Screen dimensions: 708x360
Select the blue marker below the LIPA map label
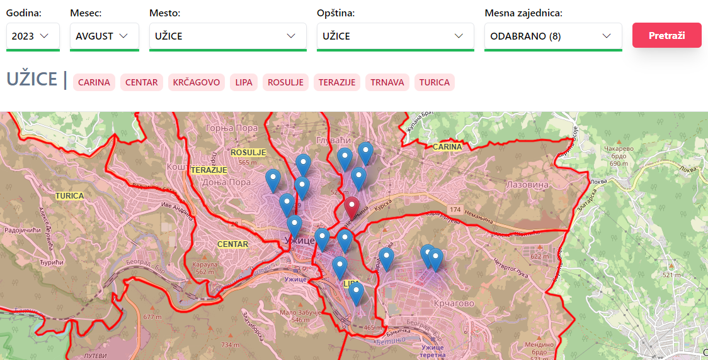point(357,292)
